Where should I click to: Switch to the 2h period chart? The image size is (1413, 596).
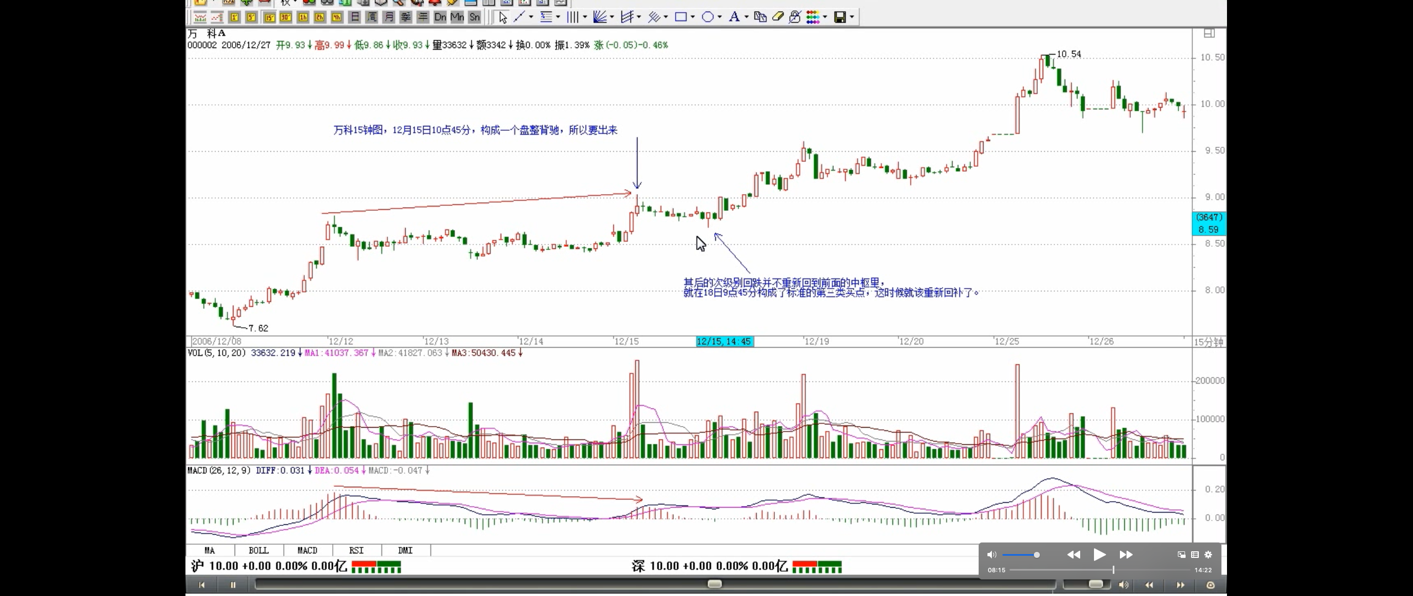tap(320, 17)
